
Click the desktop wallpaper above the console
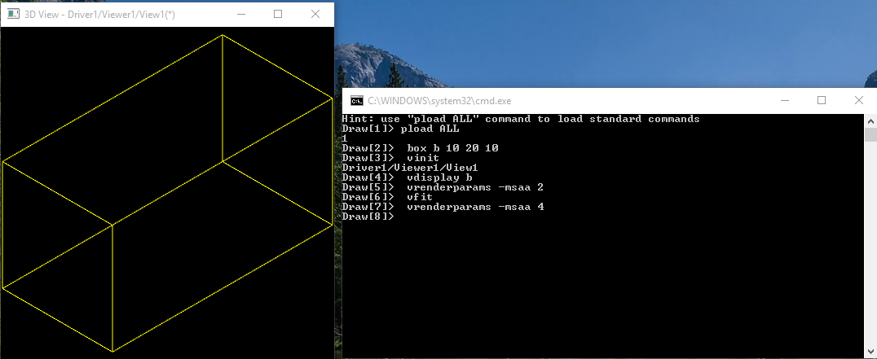click(571, 49)
